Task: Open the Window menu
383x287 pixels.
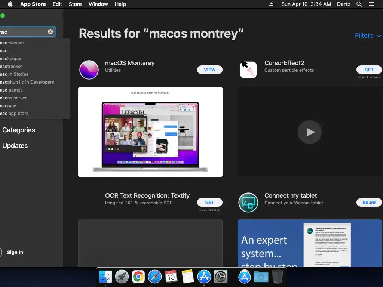Action: click(x=98, y=4)
